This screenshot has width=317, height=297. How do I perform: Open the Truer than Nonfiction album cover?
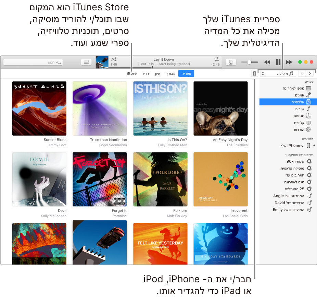(x=100, y=108)
